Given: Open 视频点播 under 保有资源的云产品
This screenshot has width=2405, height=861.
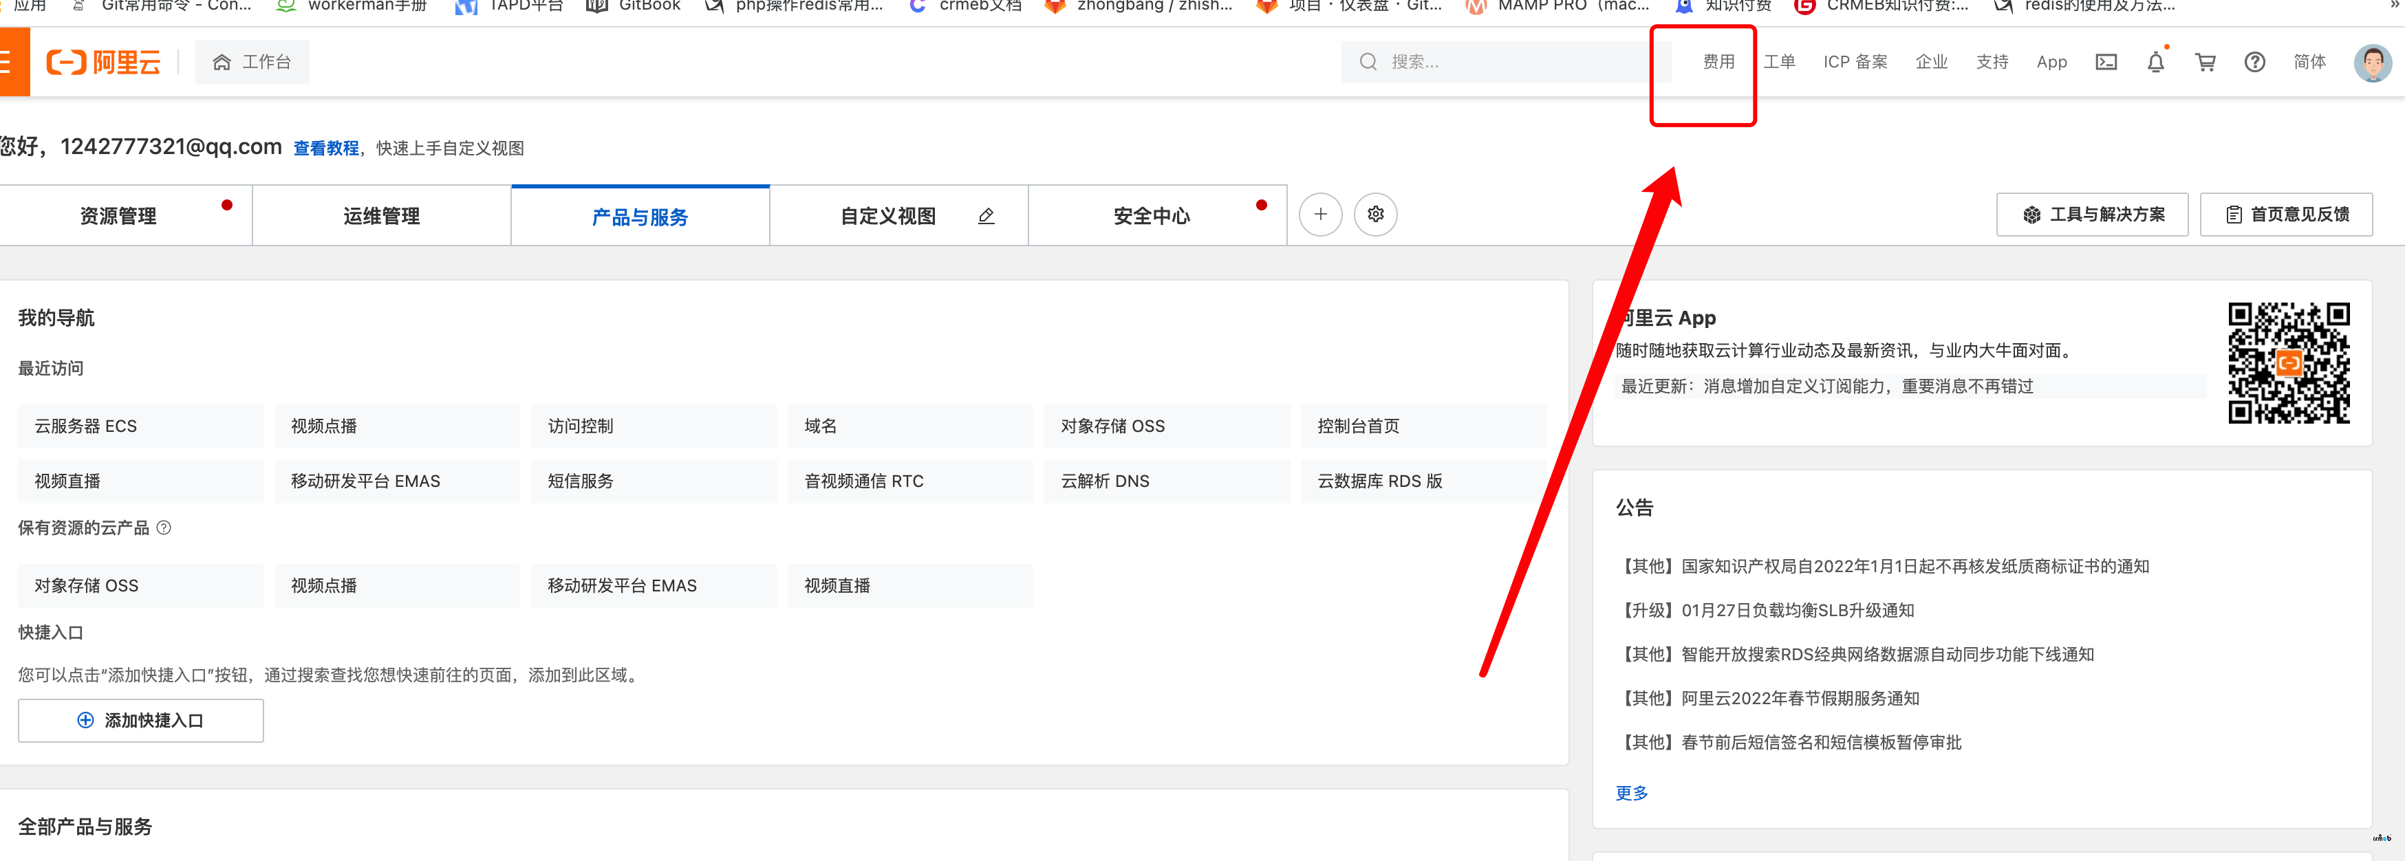Looking at the screenshot, I should pos(397,586).
